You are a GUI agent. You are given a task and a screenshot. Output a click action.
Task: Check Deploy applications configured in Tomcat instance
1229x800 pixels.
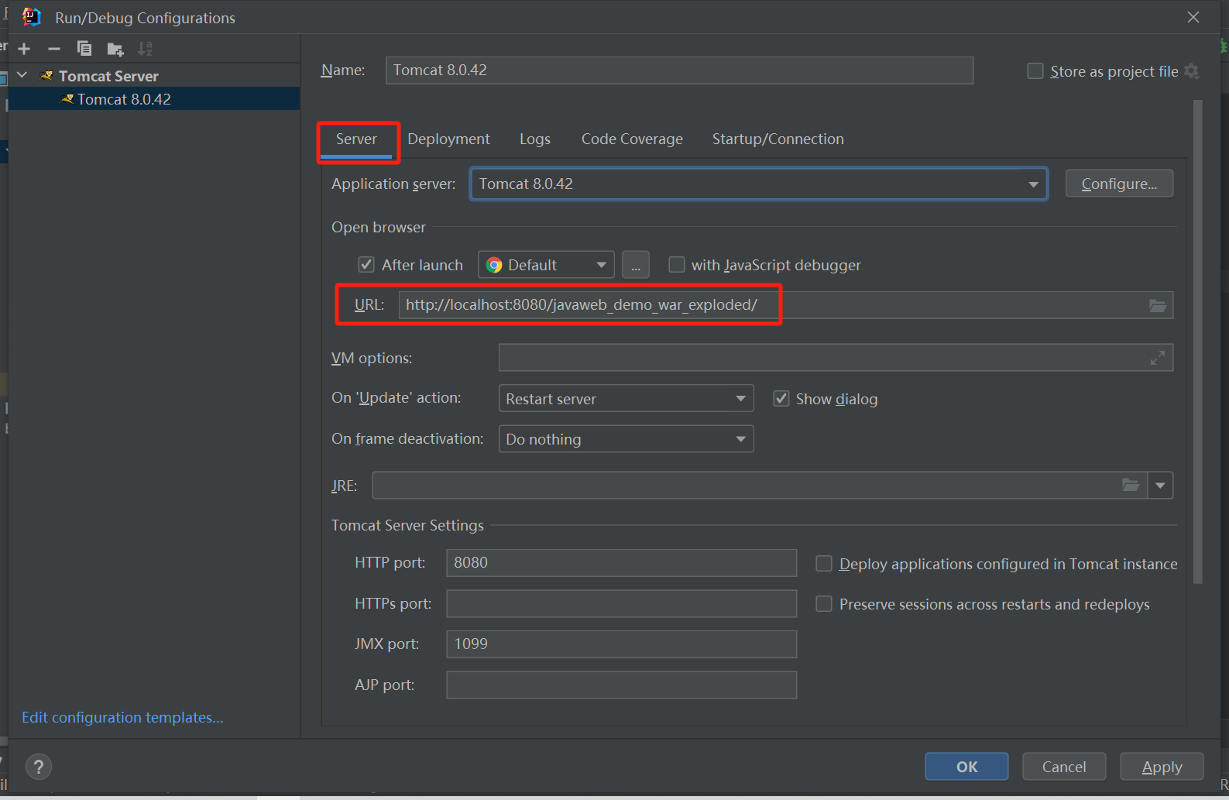click(824, 564)
